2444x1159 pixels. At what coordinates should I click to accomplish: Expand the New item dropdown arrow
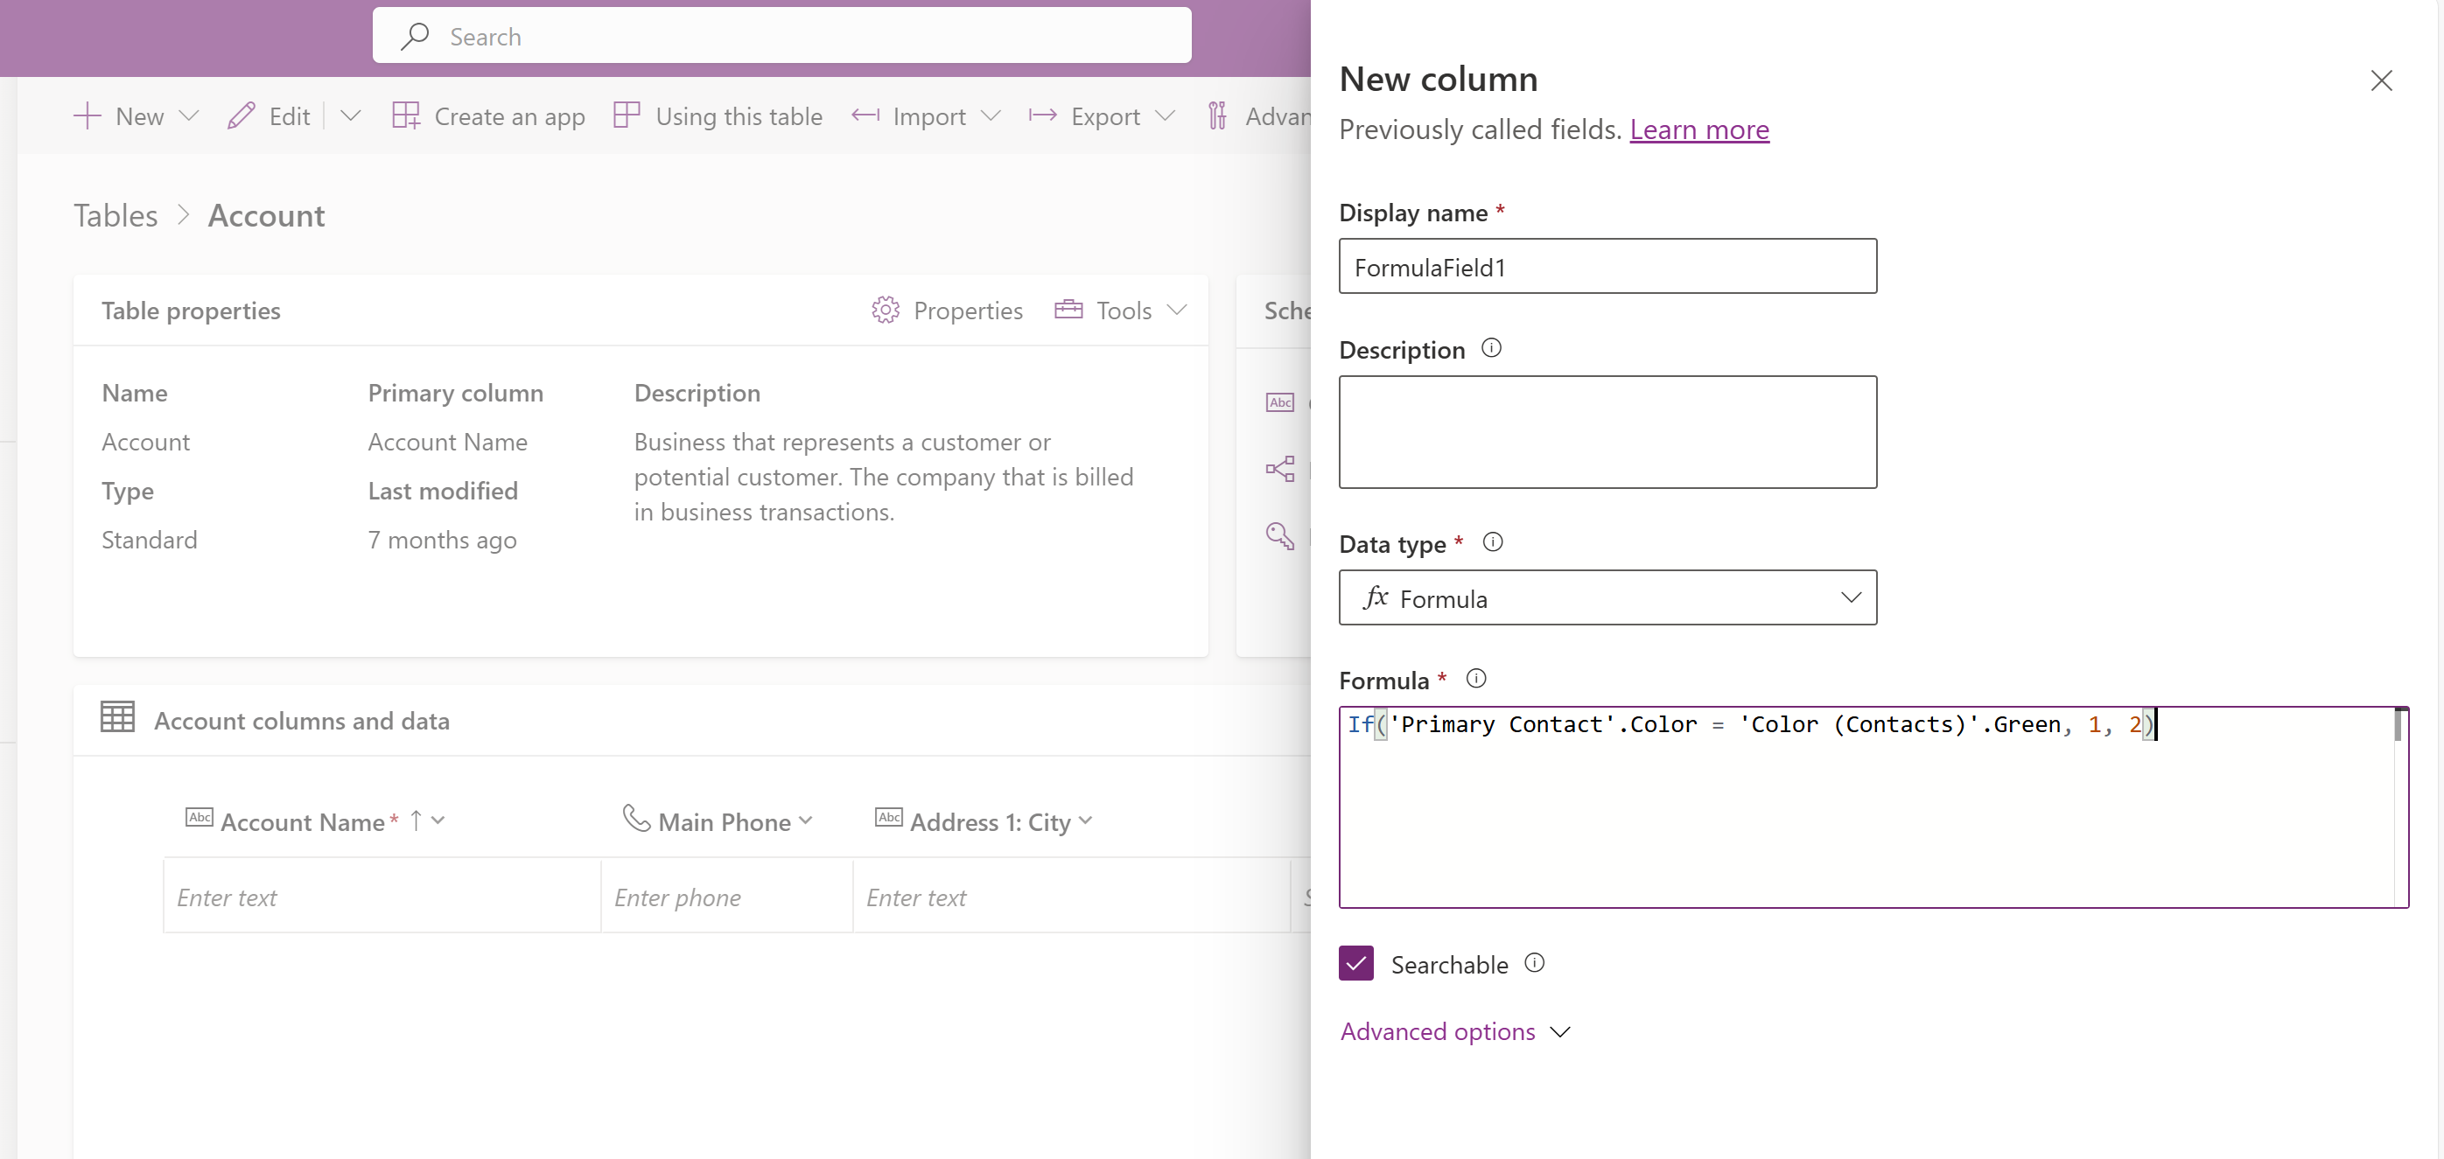pos(186,114)
